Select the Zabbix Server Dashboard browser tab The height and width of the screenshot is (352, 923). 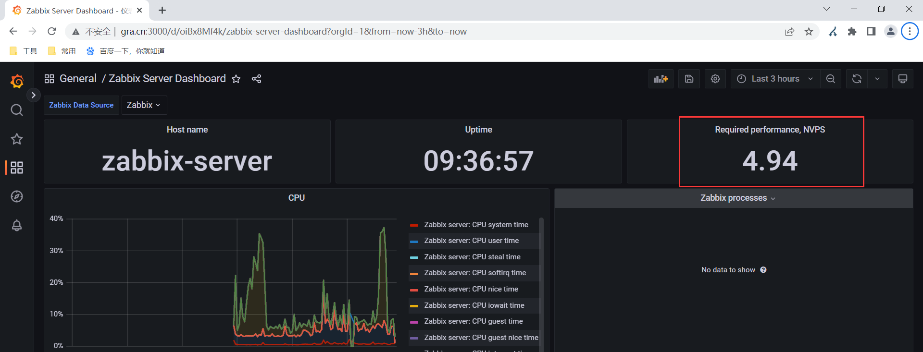coord(77,10)
